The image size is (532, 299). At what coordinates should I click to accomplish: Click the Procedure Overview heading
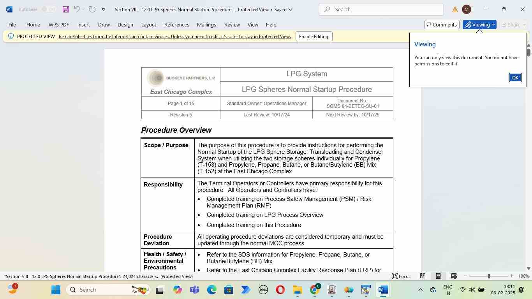pos(176,130)
